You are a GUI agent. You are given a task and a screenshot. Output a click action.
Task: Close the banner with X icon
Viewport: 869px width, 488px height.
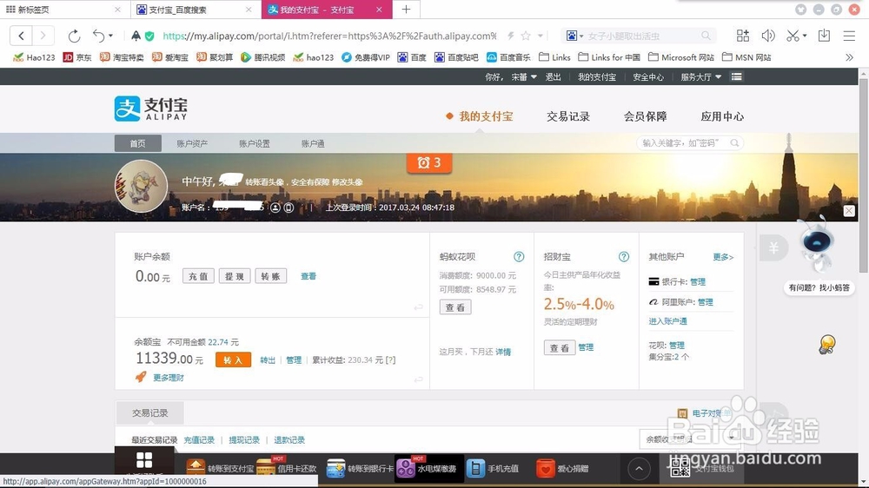tap(849, 210)
